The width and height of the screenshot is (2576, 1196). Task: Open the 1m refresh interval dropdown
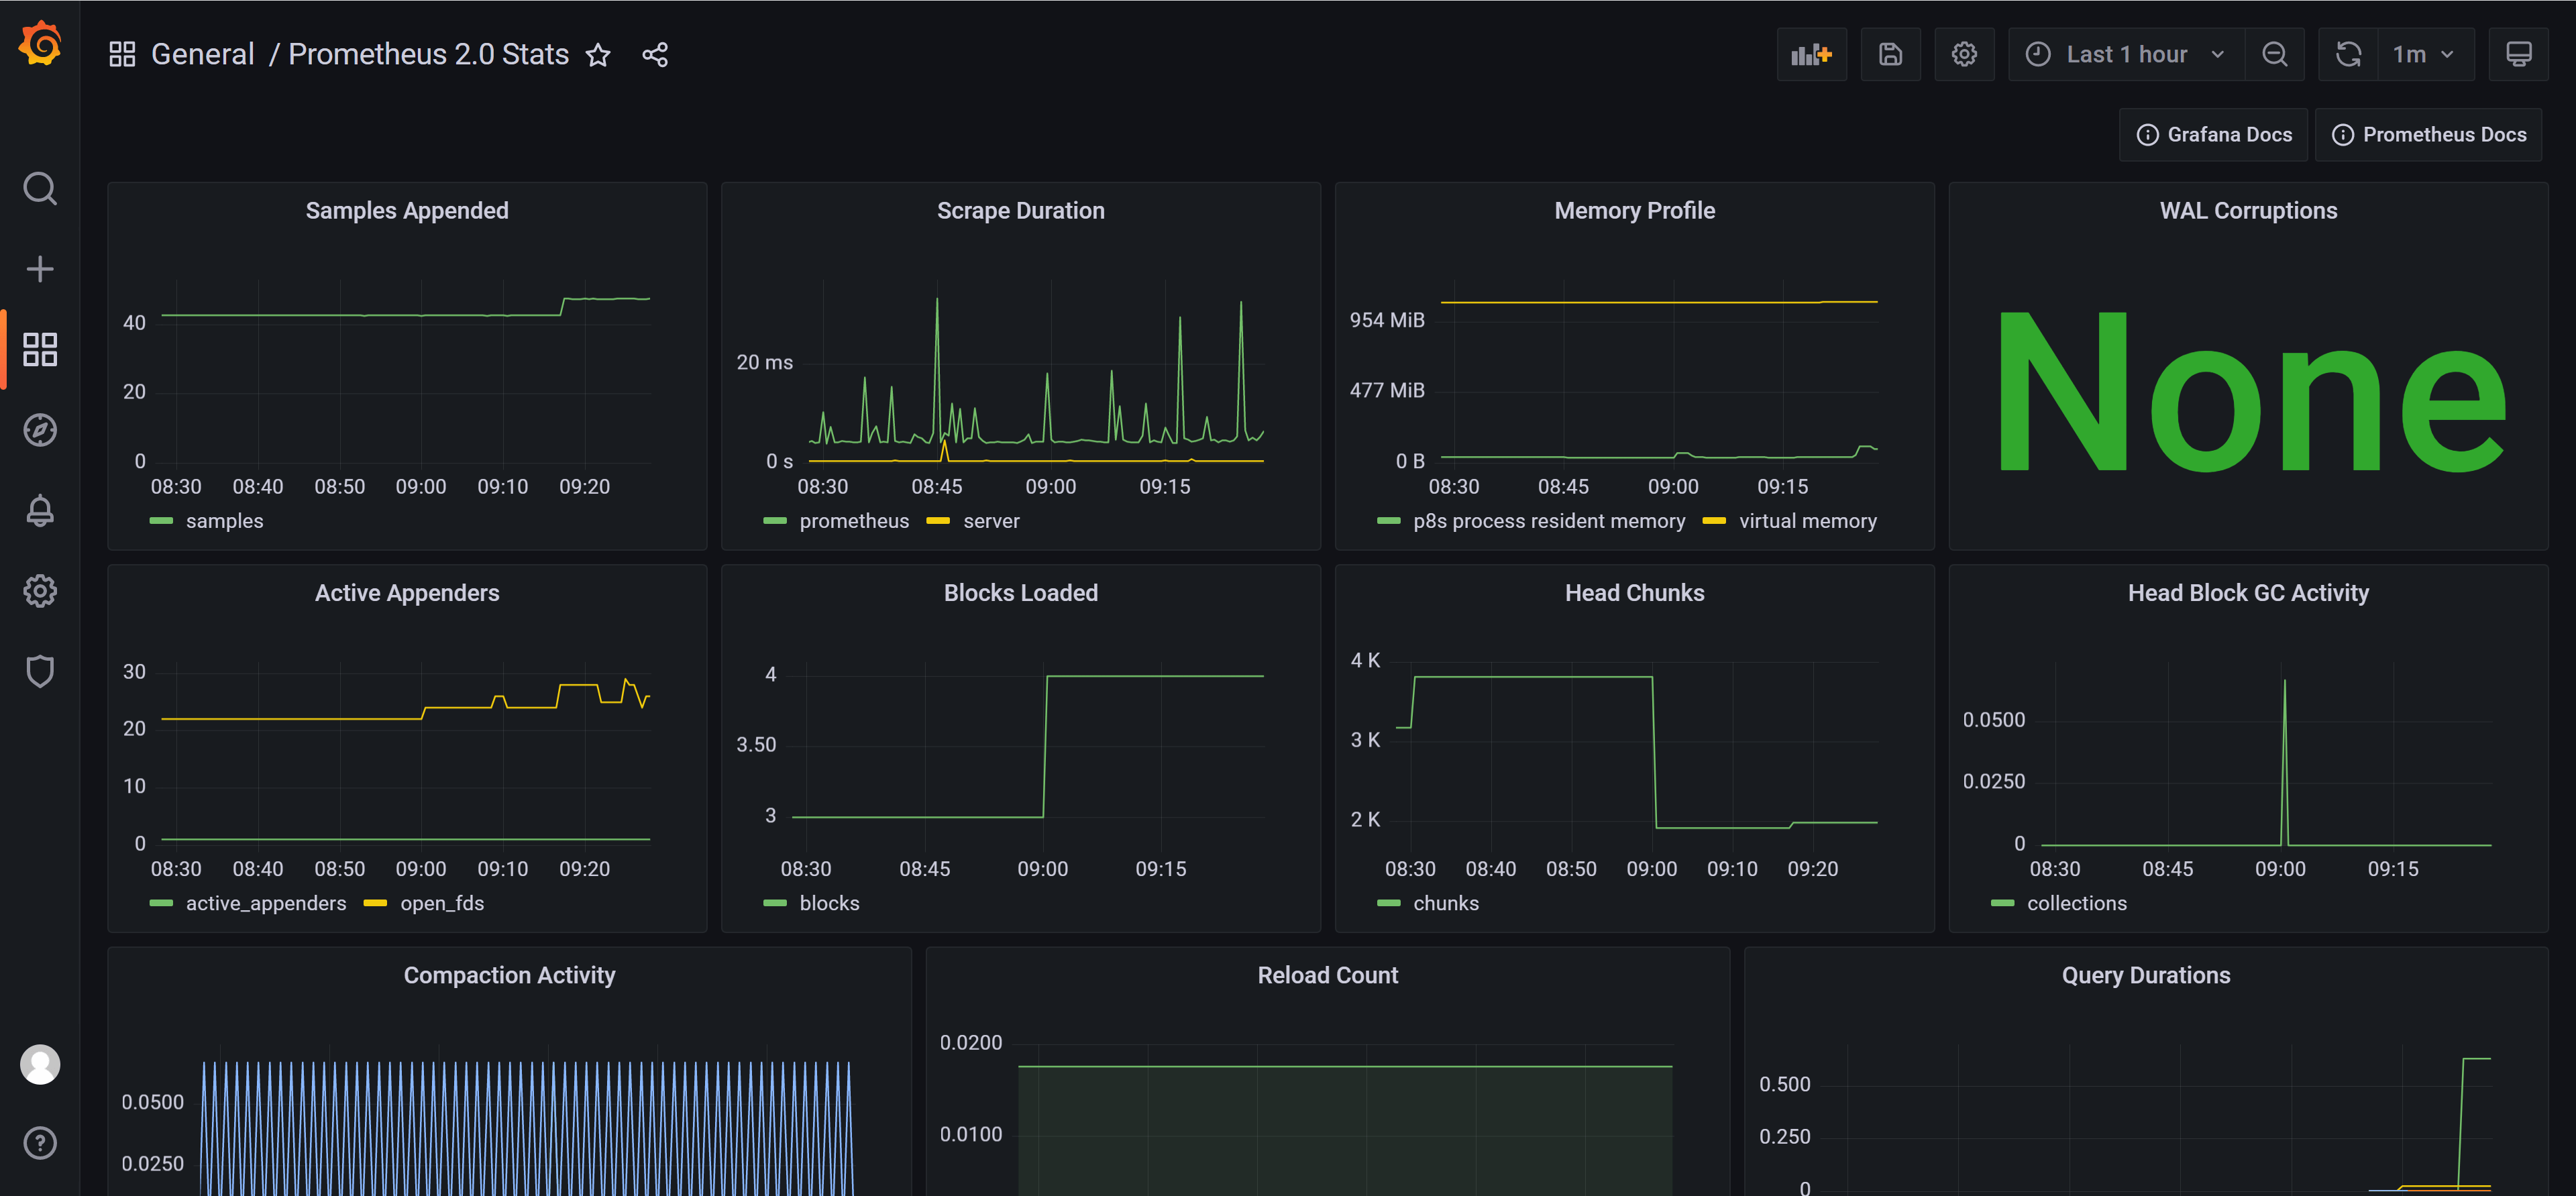(x=2423, y=55)
